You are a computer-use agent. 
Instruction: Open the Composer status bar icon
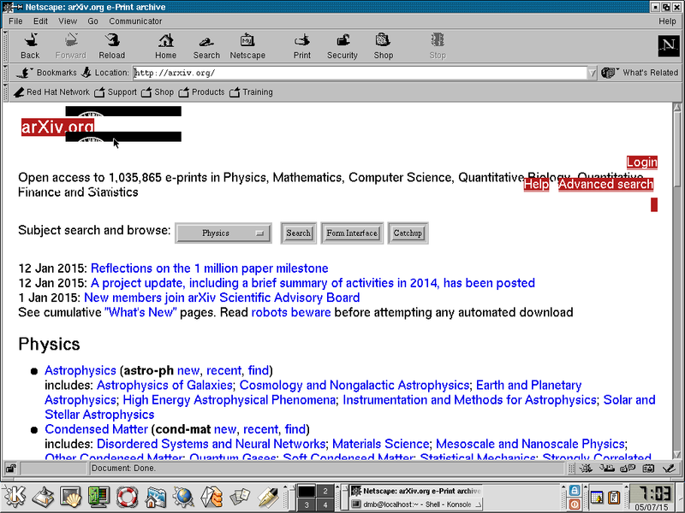point(669,469)
